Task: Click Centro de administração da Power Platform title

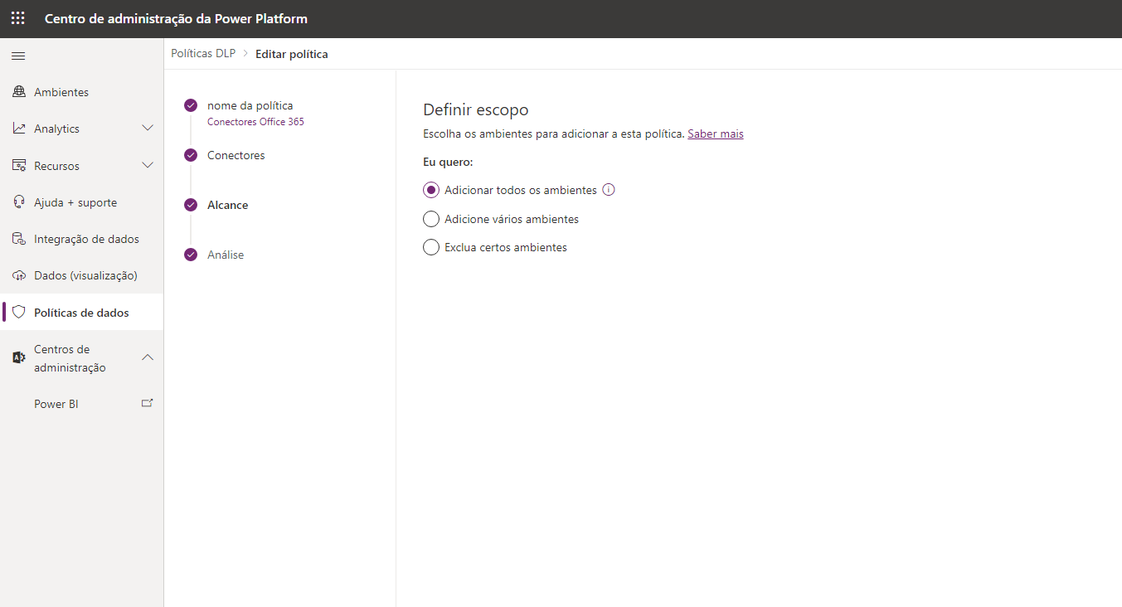Action: pyautogui.click(x=176, y=18)
